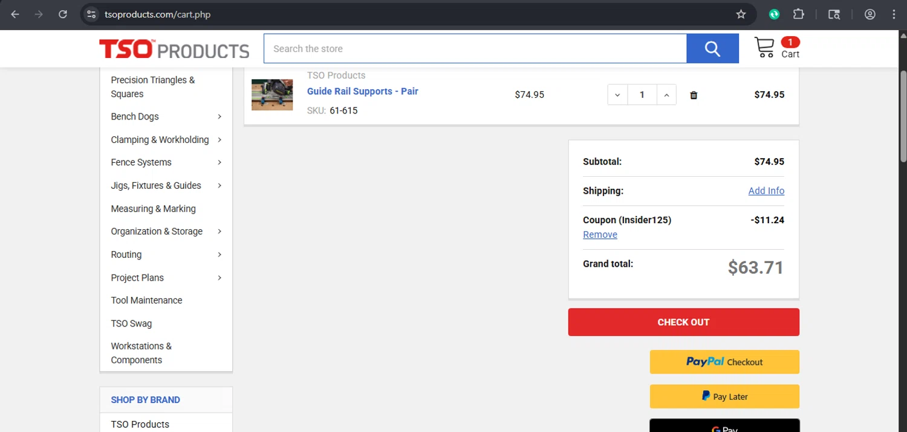This screenshot has width=907, height=432.
Task: Increase quantity with the up chevron
Action: coord(666,95)
